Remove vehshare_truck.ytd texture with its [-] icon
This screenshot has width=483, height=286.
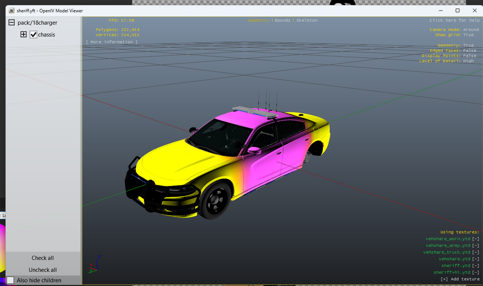point(476,252)
